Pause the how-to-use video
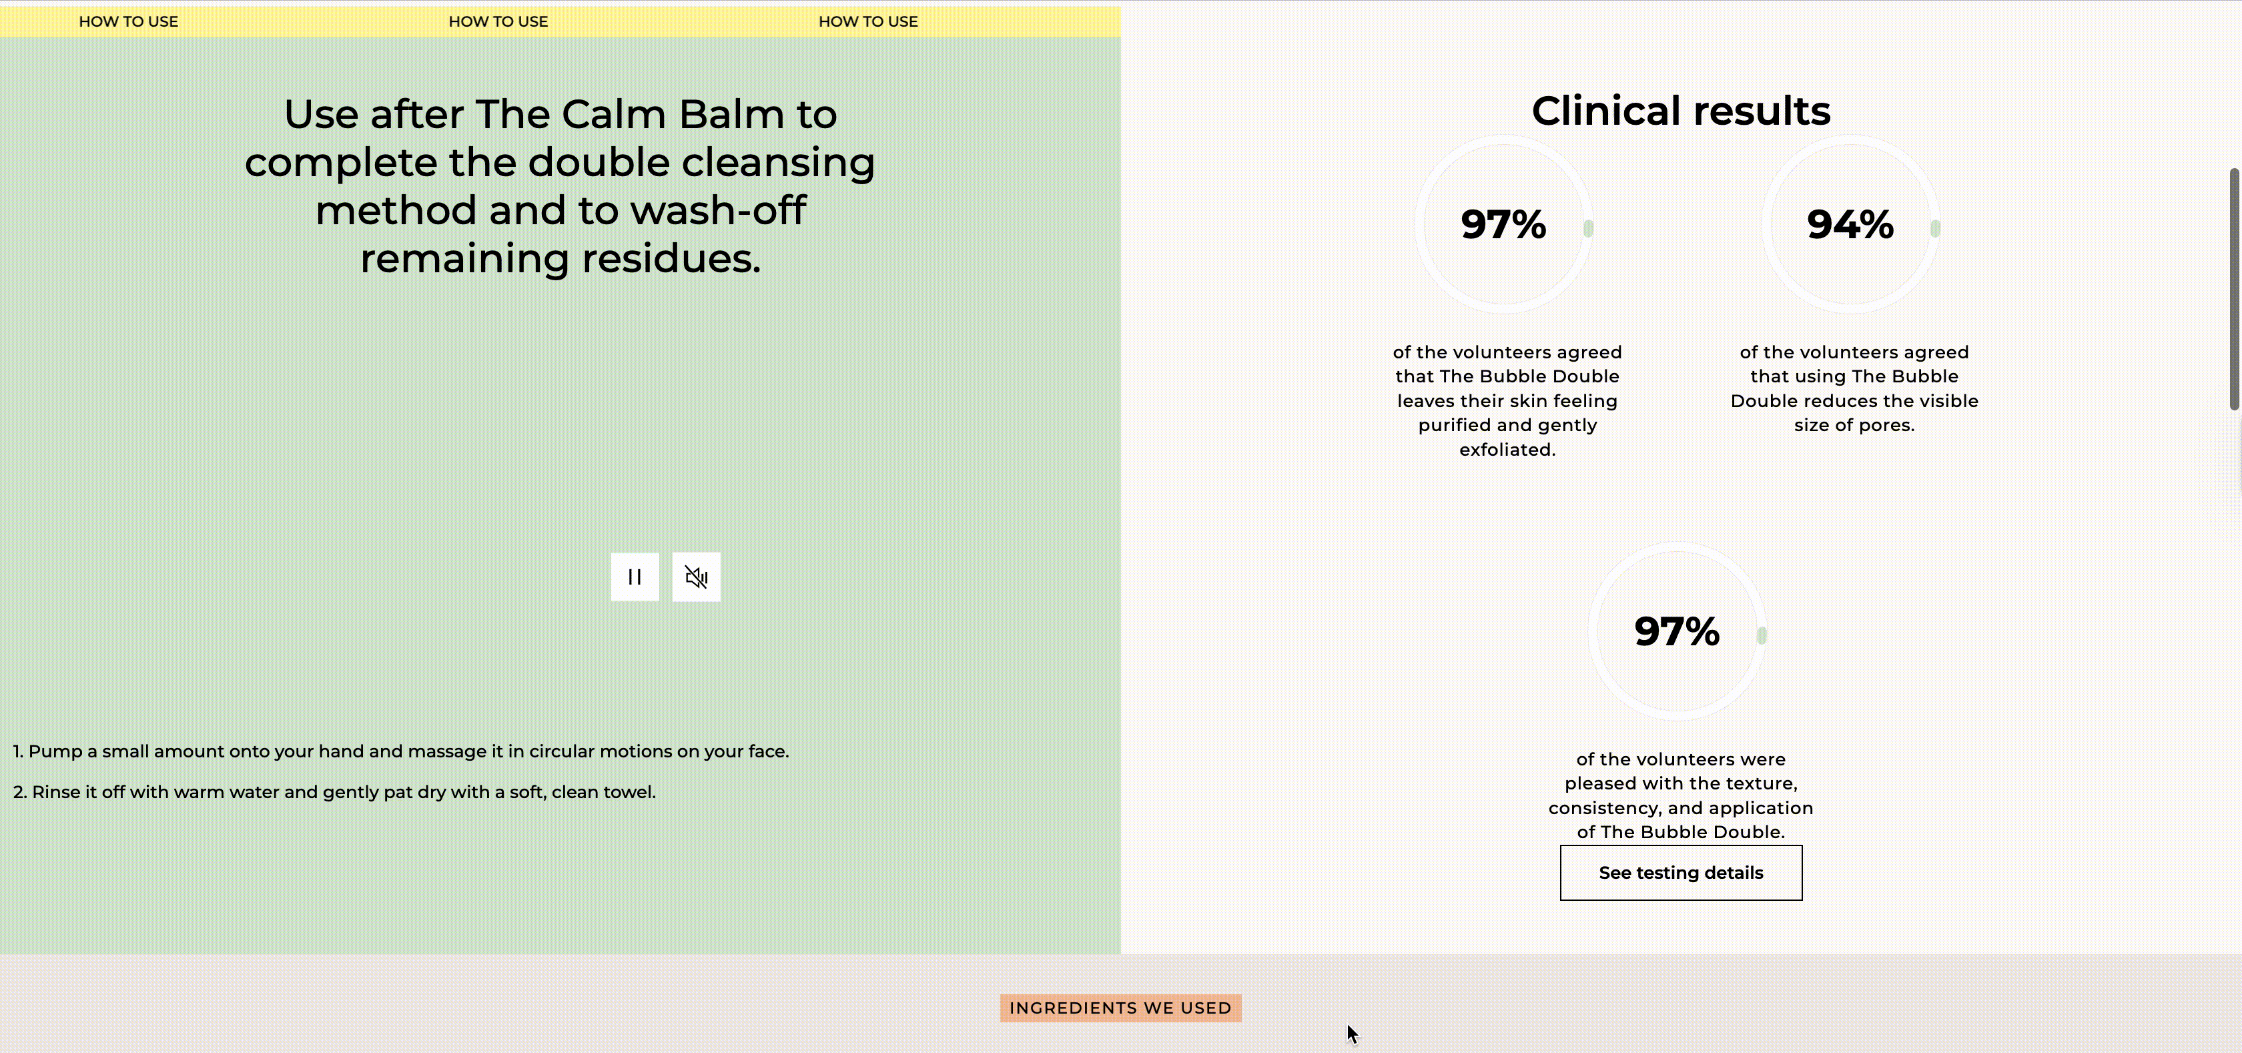The height and width of the screenshot is (1053, 2242). click(635, 577)
